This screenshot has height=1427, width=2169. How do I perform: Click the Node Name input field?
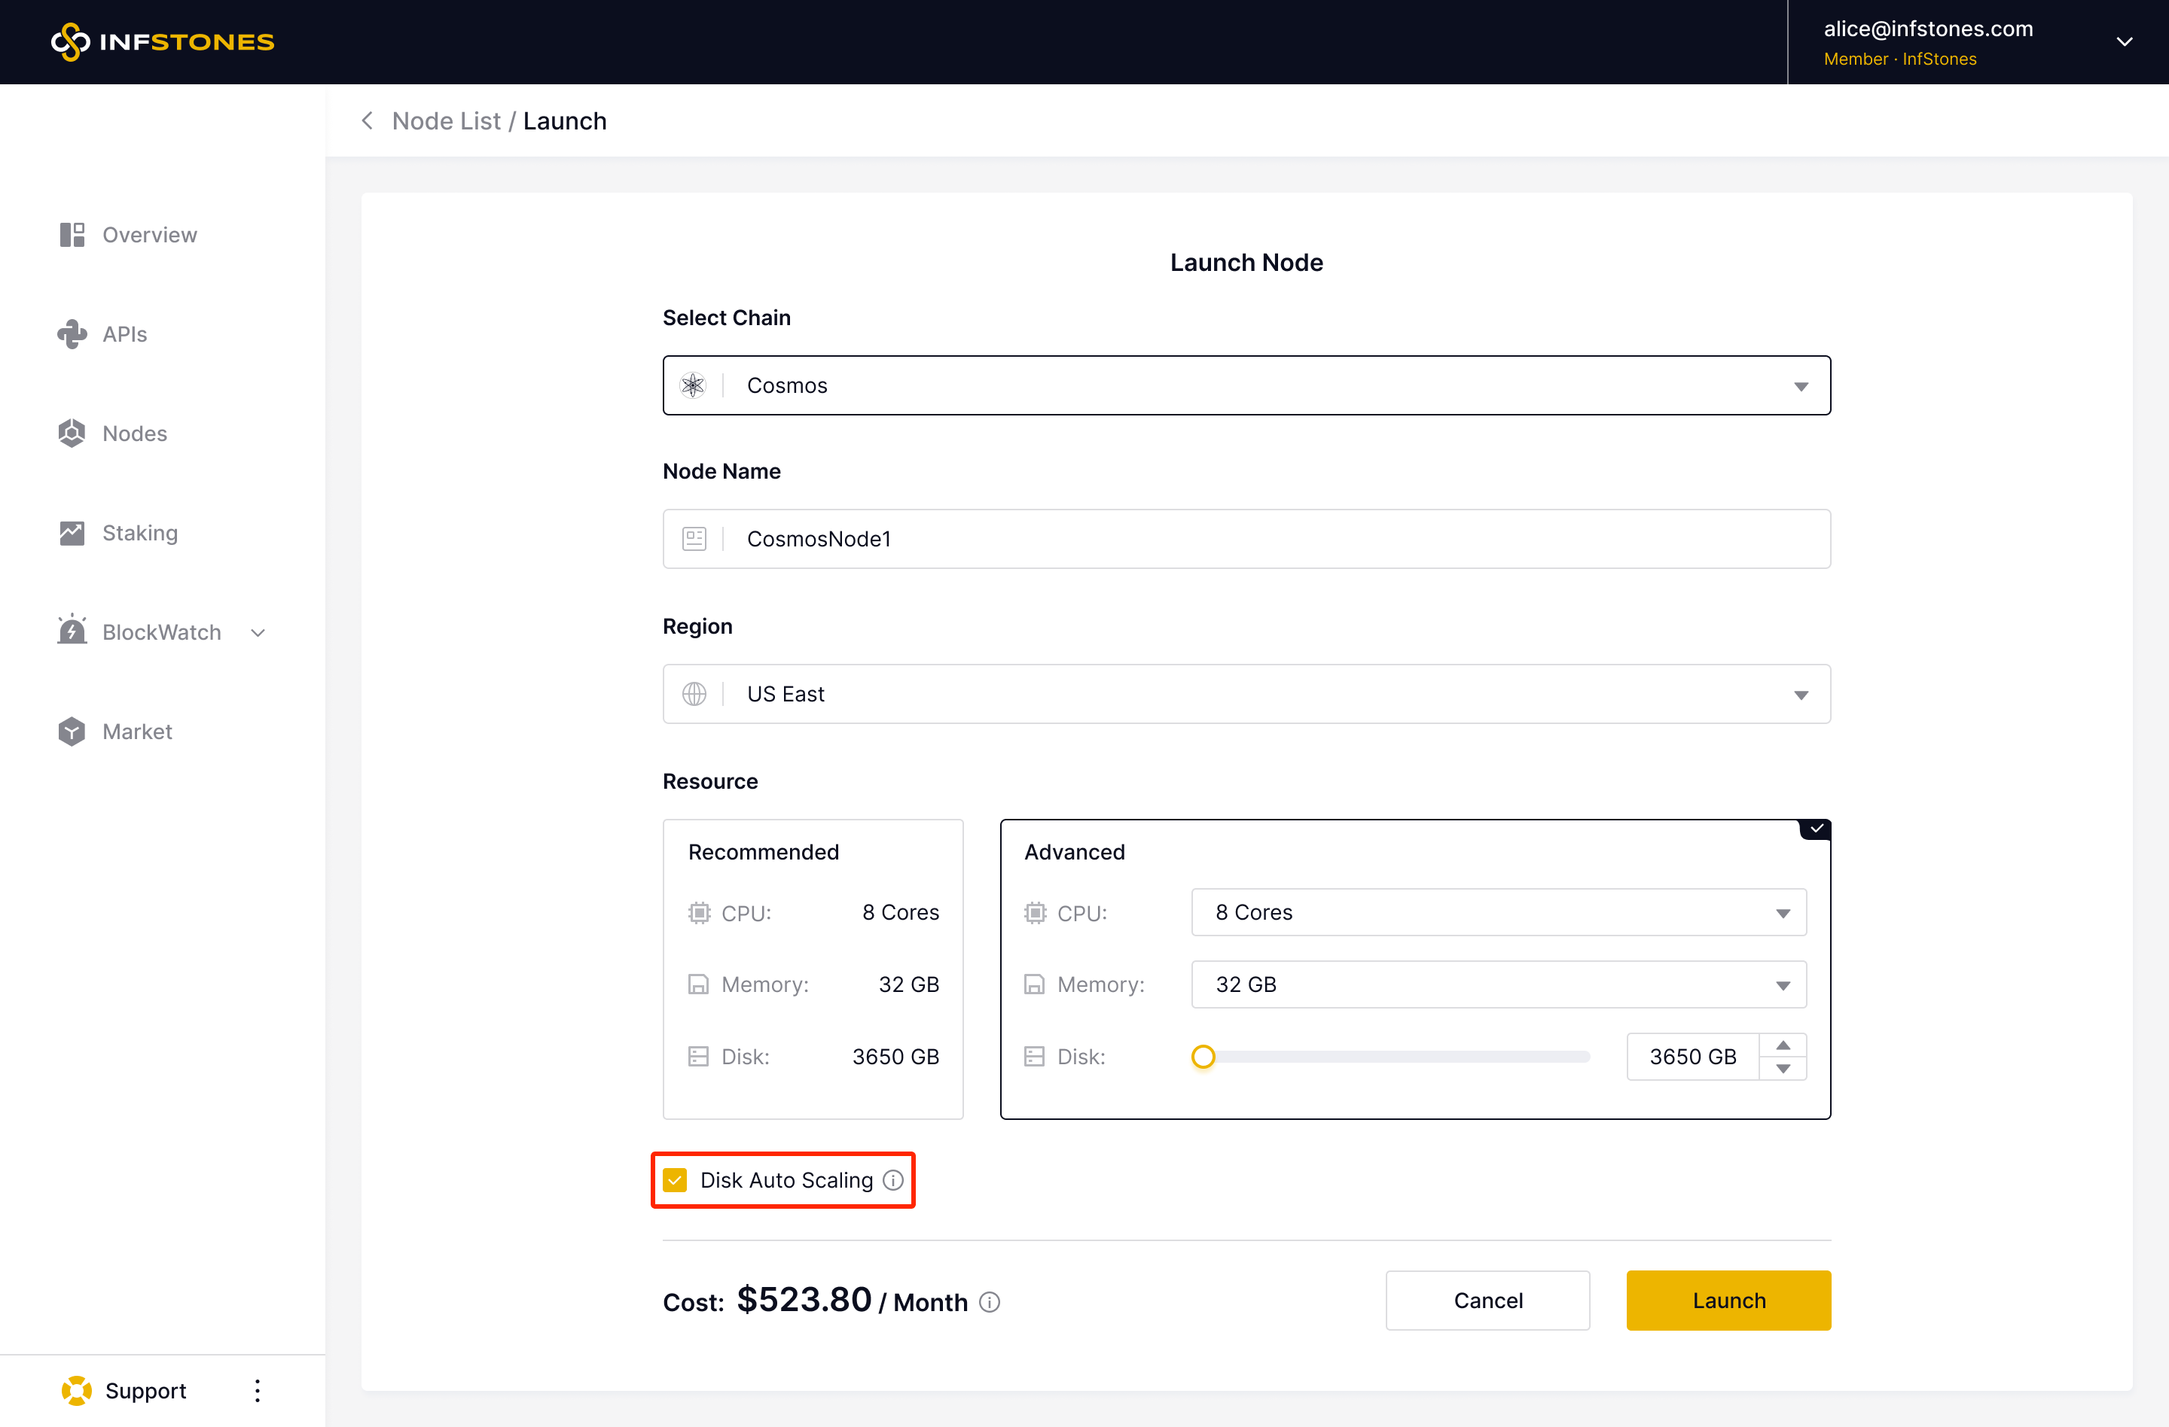click(1276, 539)
